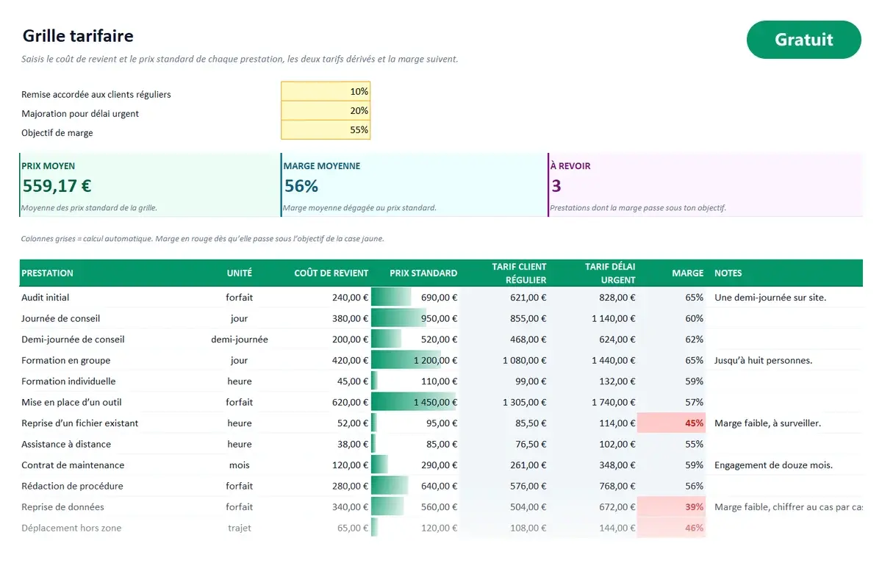The height and width of the screenshot is (588, 882).
Task: Click the NOTES column header
Action: click(728, 273)
